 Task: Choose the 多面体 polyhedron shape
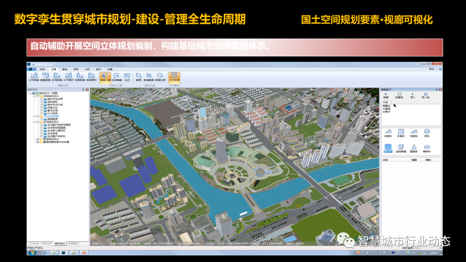401,133
